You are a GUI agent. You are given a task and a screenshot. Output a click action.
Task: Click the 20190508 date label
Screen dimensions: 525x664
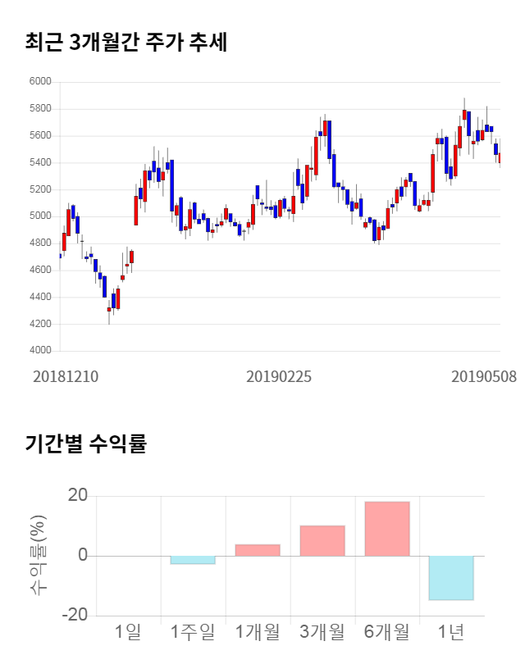pyautogui.click(x=485, y=377)
